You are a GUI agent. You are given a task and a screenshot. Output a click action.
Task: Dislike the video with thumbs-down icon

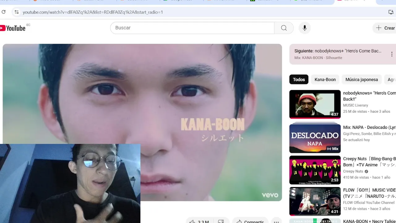pos(221,221)
